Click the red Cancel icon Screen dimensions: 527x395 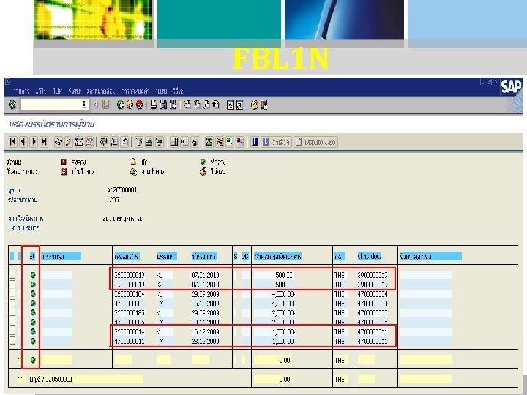(140, 105)
